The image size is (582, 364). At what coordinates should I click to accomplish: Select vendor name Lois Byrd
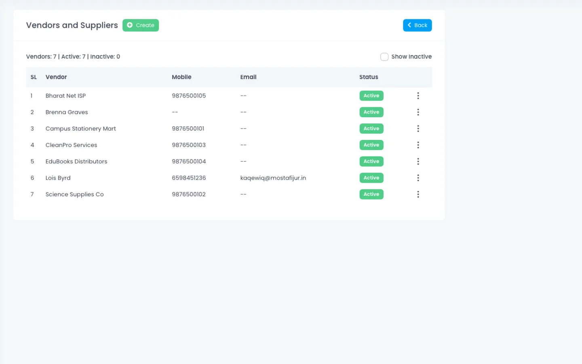58,178
